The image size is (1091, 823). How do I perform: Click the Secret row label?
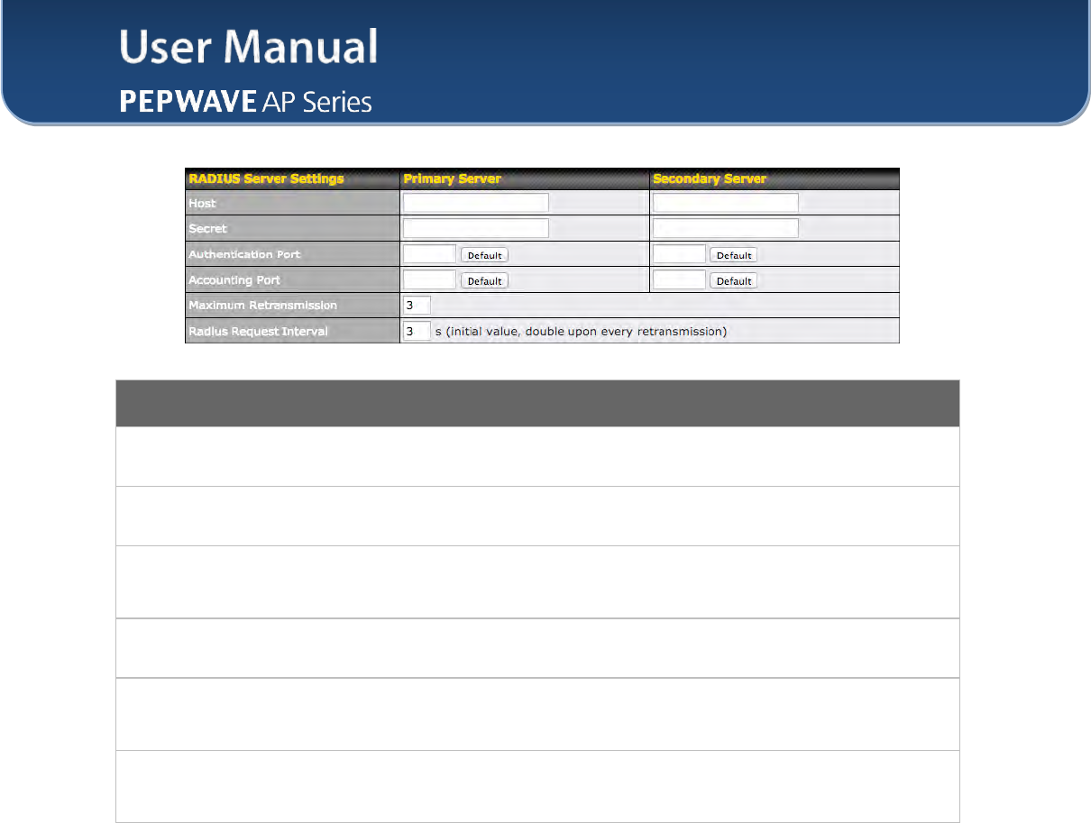point(207,228)
